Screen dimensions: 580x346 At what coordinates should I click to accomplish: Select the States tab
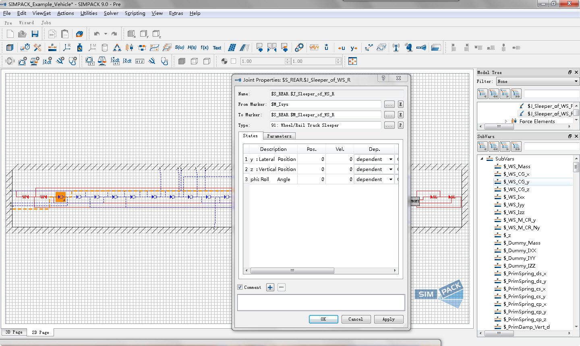point(250,136)
